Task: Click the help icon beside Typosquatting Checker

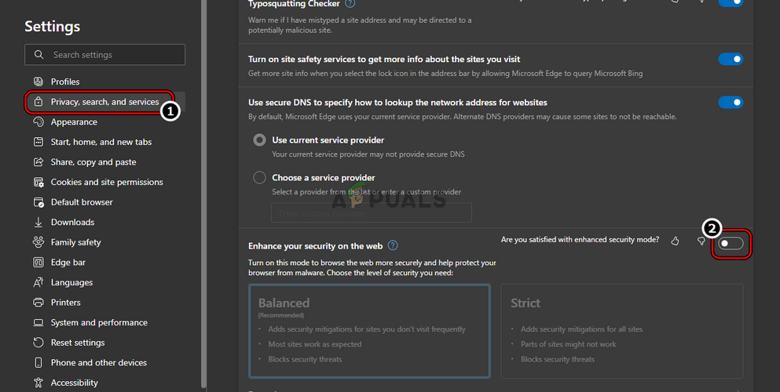Action: [350, 3]
